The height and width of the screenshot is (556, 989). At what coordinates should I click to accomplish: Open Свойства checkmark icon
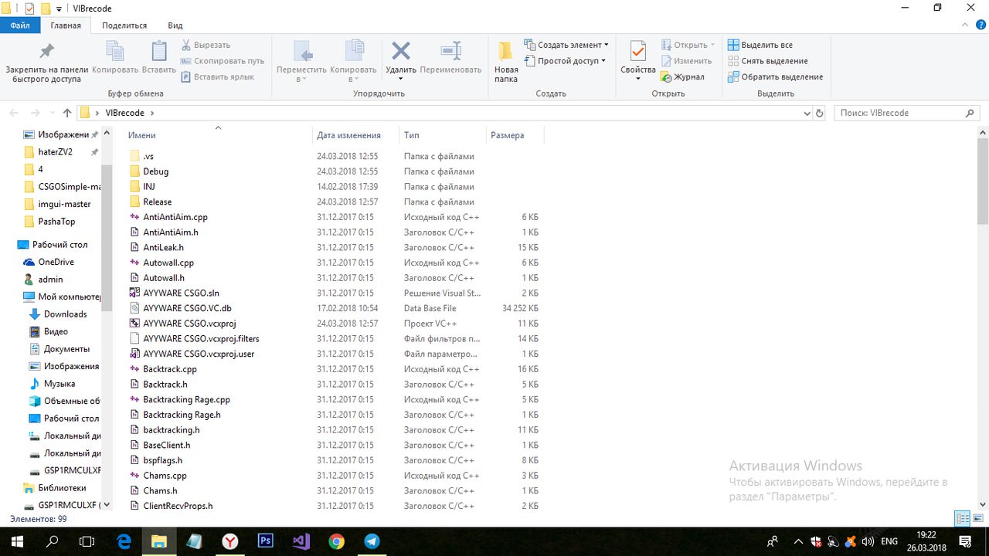point(637,52)
